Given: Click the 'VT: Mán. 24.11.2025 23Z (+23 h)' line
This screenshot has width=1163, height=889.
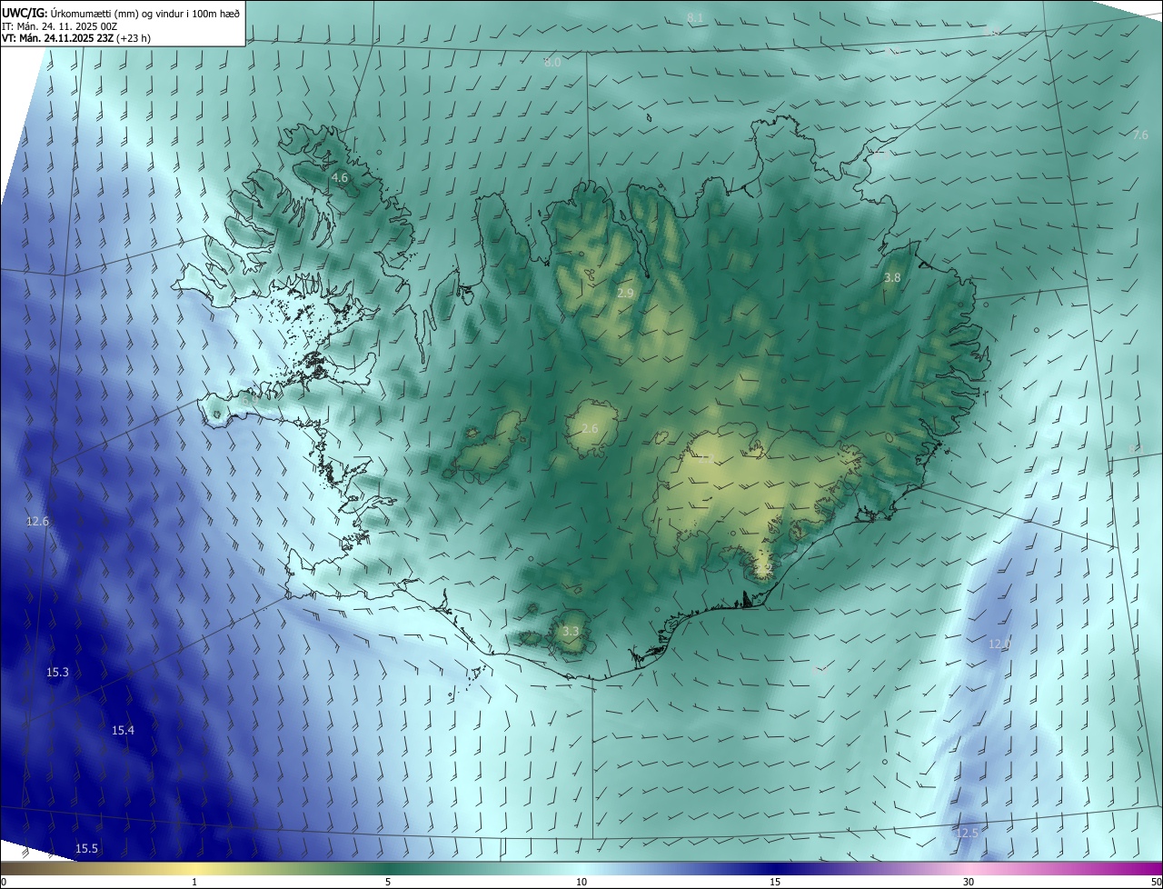Looking at the screenshot, I should (78, 38).
